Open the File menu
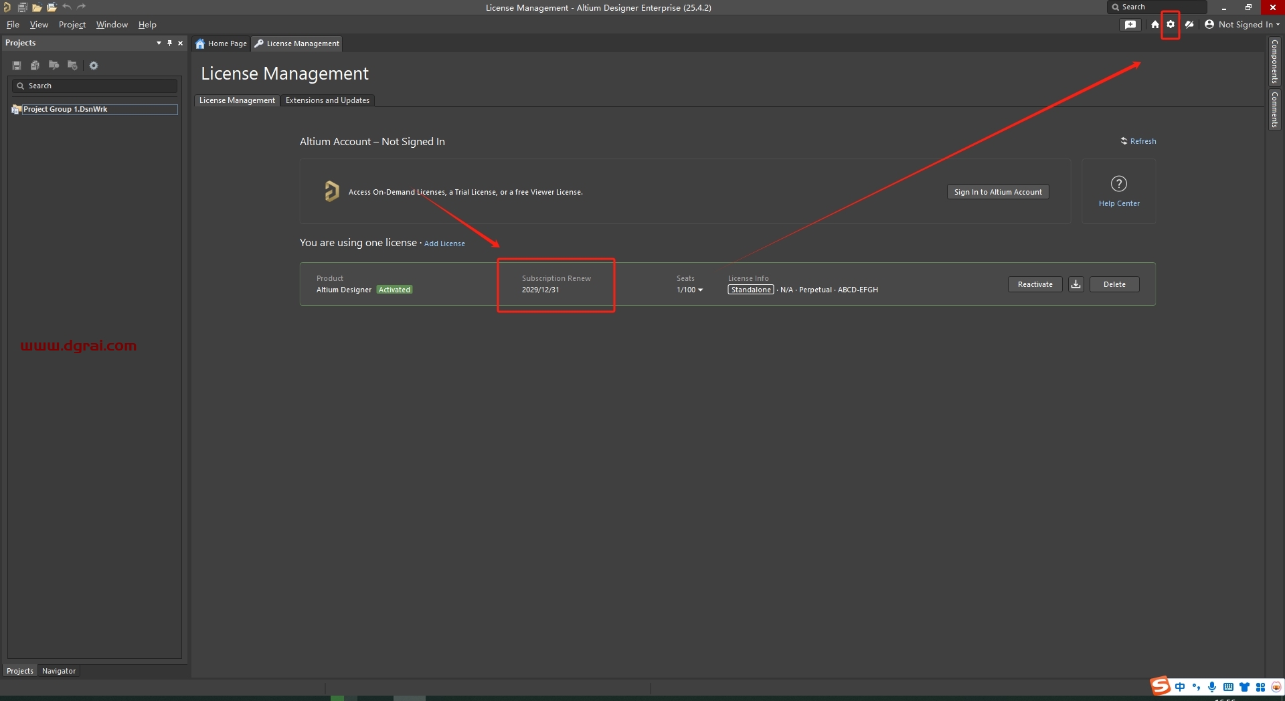The width and height of the screenshot is (1285, 701). (x=13, y=24)
